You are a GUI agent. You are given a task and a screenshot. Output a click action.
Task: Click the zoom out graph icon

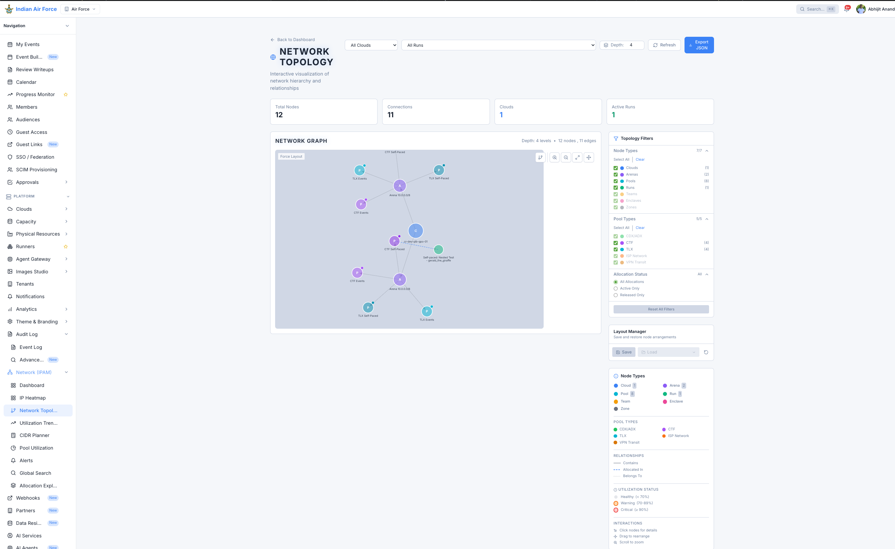566,157
